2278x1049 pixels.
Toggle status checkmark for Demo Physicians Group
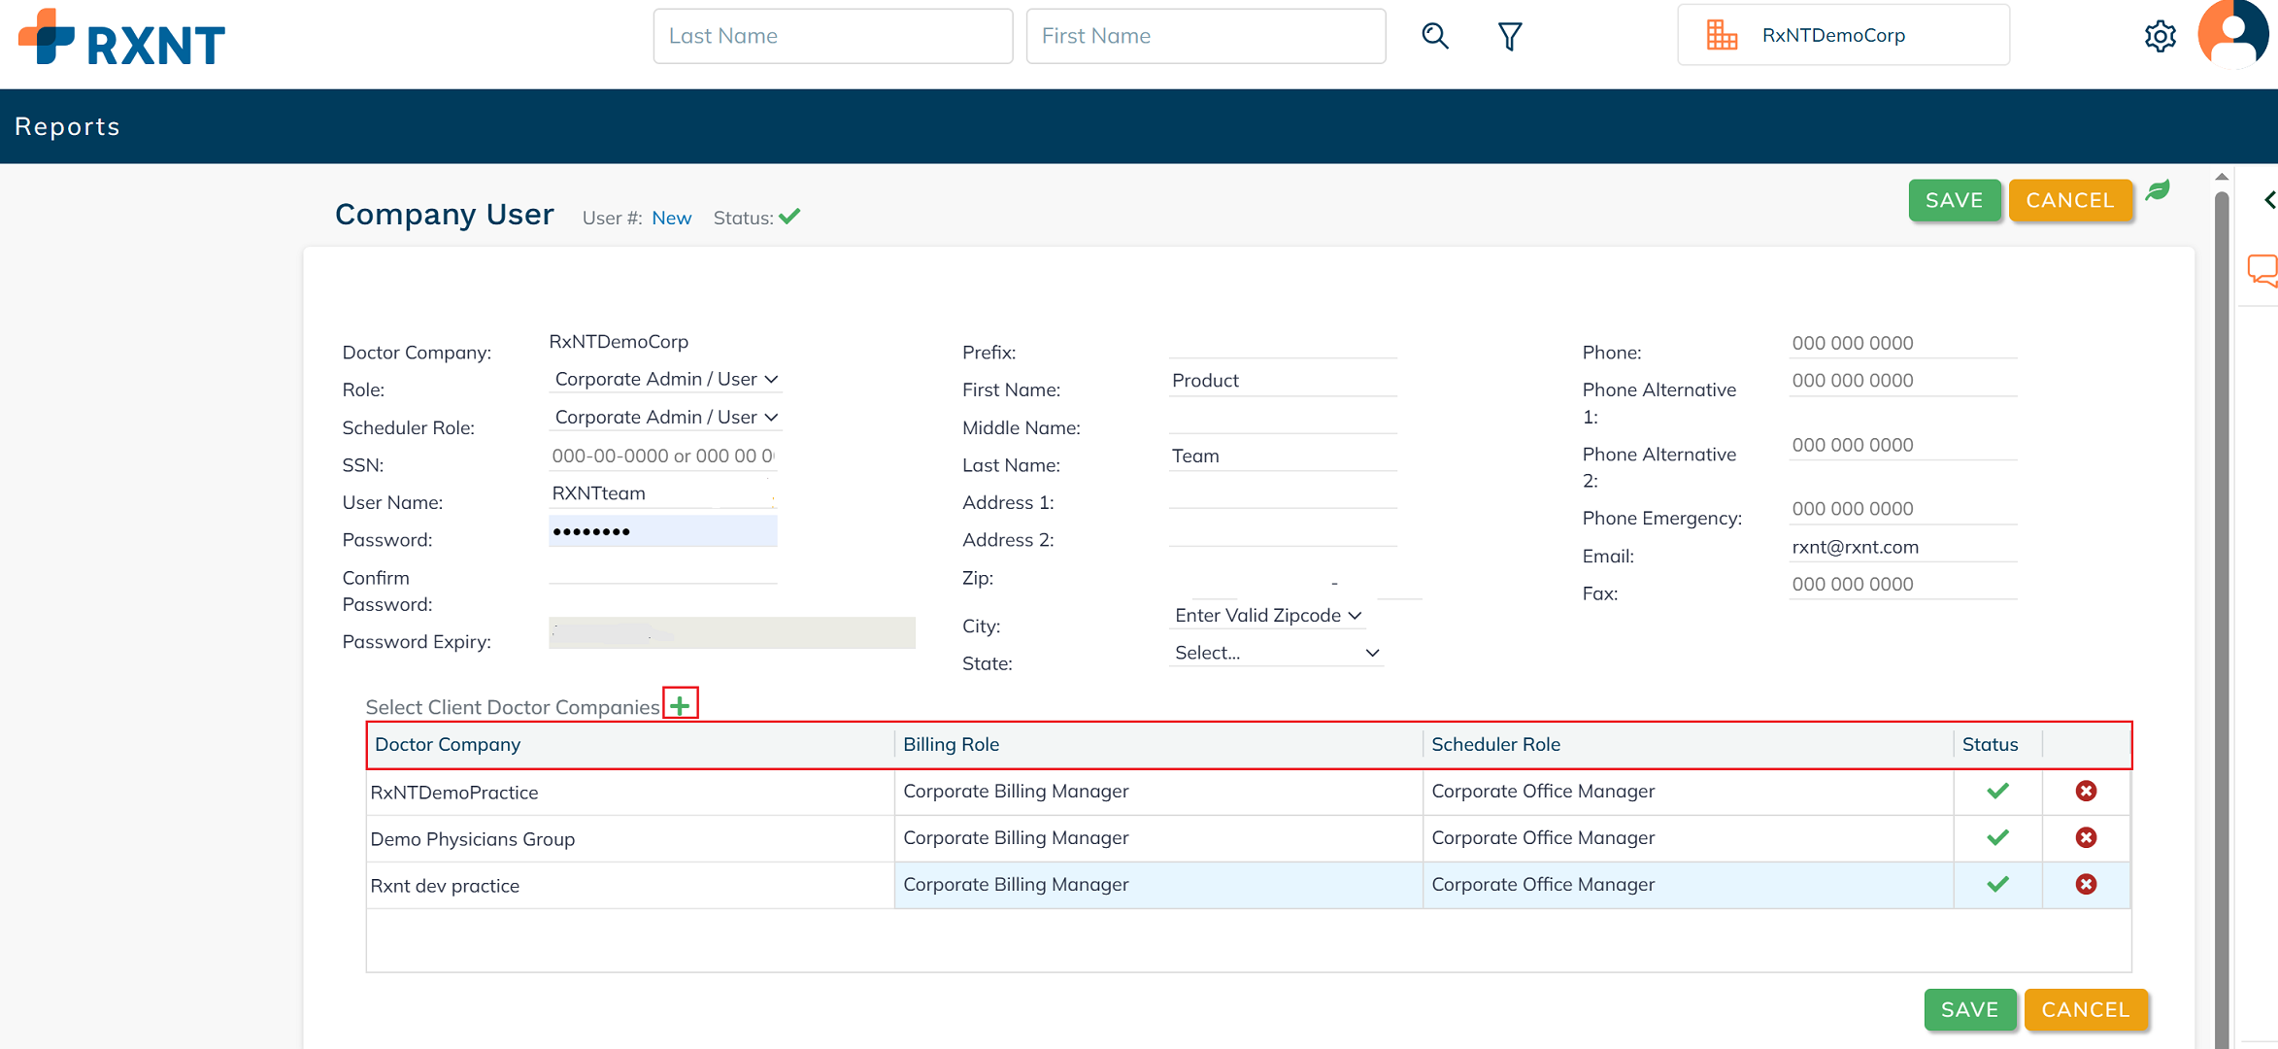pos(1997,837)
